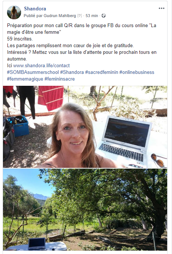
Task: Open the selfie photo with the laptop
Action: (85, 127)
